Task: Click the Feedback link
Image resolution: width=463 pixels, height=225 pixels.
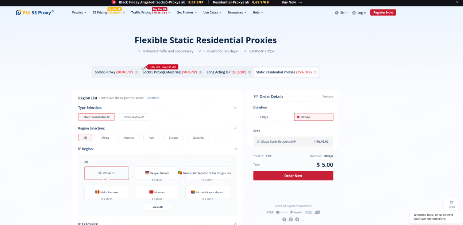Action: pyautogui.click(x=153, y=98)
